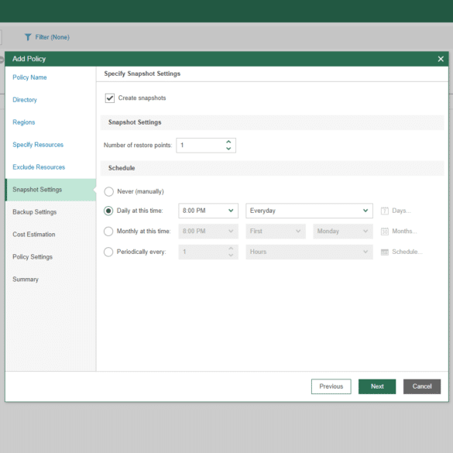Click the Previous button
453x453 pixels.
click(331, 386)
